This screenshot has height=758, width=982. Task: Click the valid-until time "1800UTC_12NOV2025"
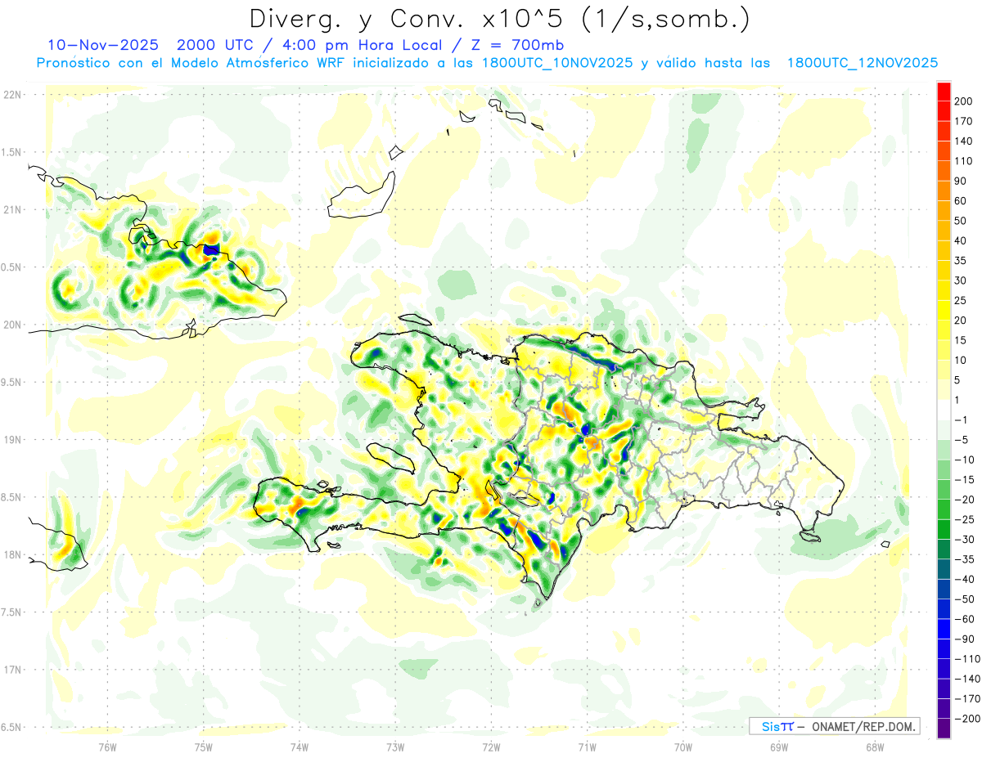click(862, 62)
